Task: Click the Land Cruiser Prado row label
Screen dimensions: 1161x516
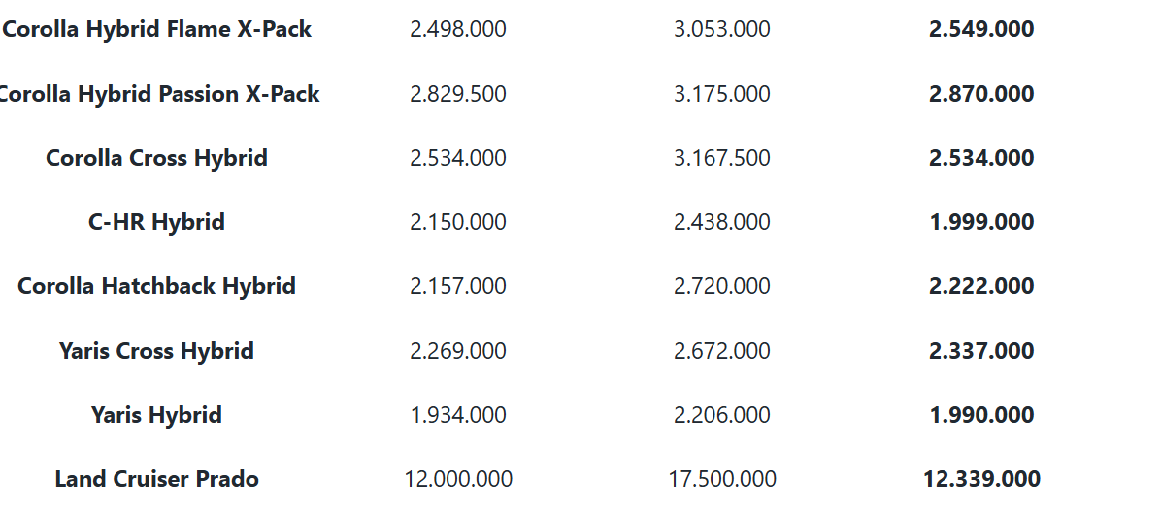Action: point(157,479)
